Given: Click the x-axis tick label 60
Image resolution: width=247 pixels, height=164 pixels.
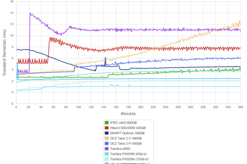Looking at the screenshot, I should 54,107.
